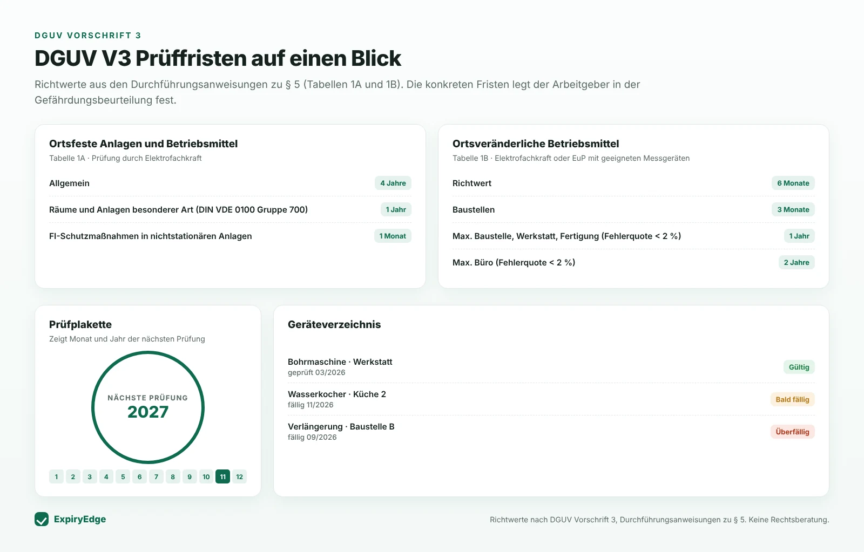Click the 'Überfällig' status for Verlängerung
The image size is (864, 552).
click(x=792, y=432)
